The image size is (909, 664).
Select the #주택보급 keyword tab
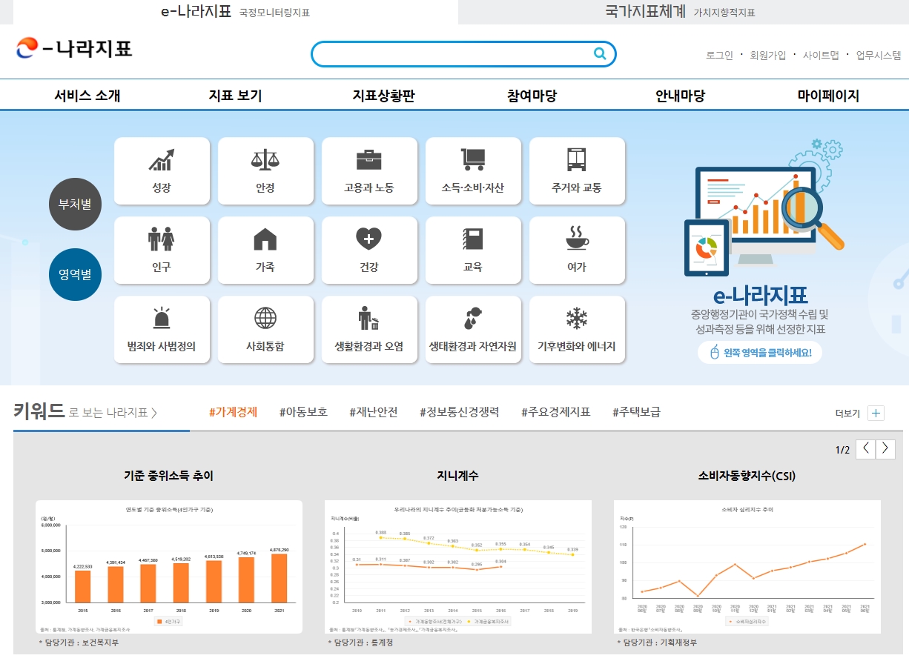(636, 412)
